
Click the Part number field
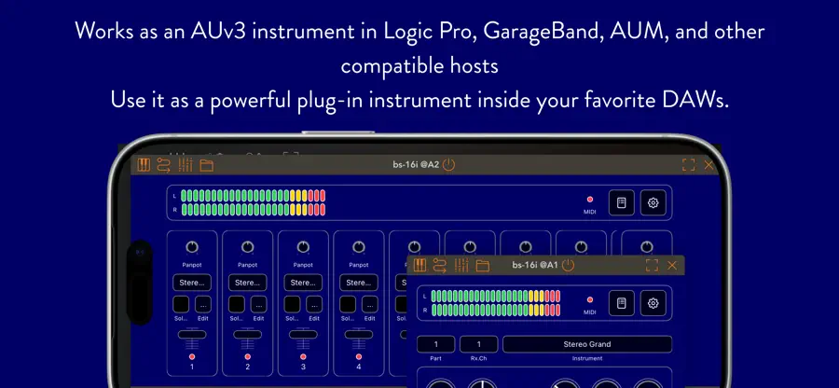(436, 344)
